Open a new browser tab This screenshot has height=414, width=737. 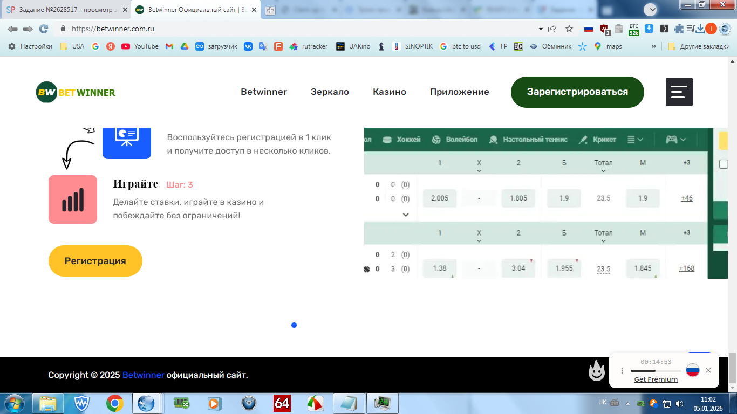(x=270, y=10)
